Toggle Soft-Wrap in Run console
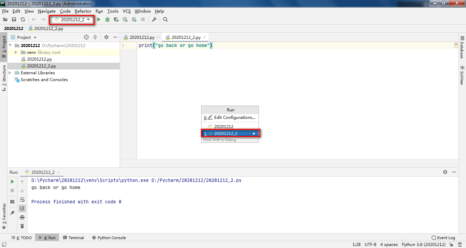Viewport: 466px width, 248px height. click(22, 200)
